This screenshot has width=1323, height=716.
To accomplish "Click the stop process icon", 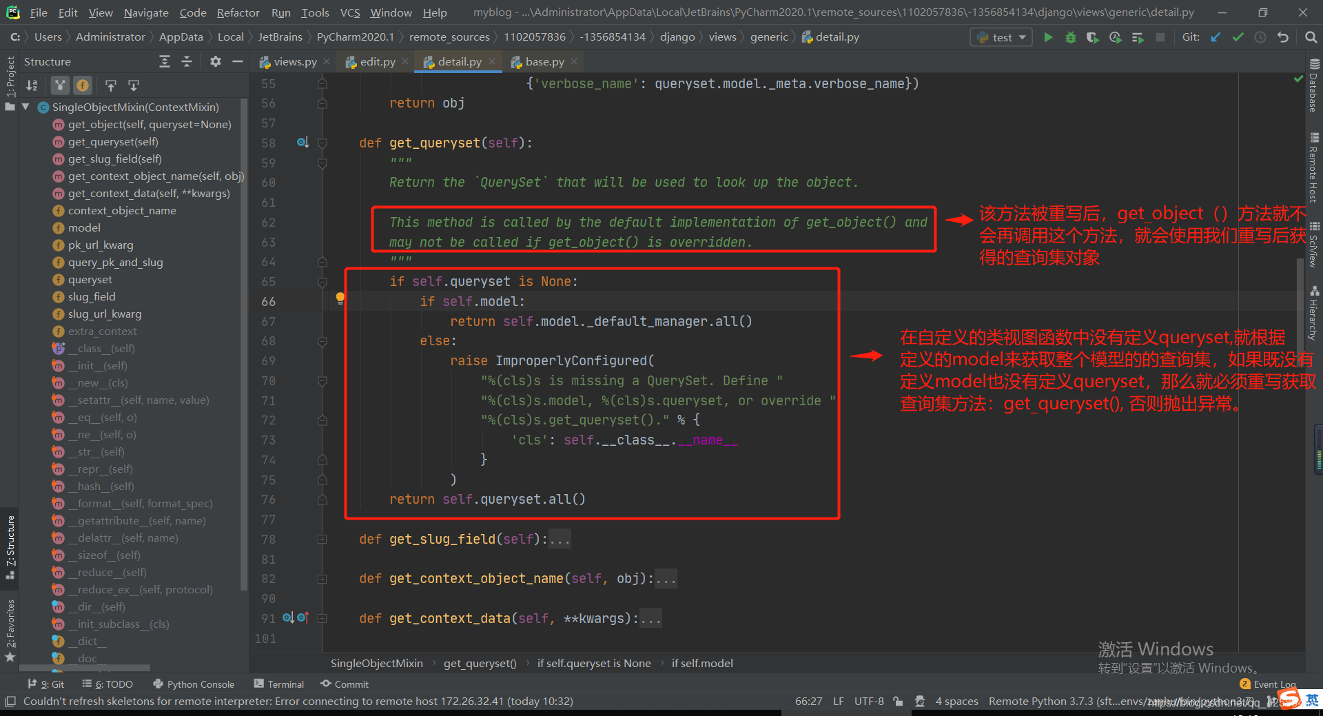I will (1160, 37).
